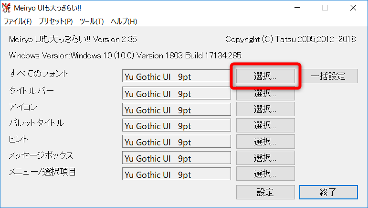Click 選択 button for パレットタイトル font

tap(265, 125)
